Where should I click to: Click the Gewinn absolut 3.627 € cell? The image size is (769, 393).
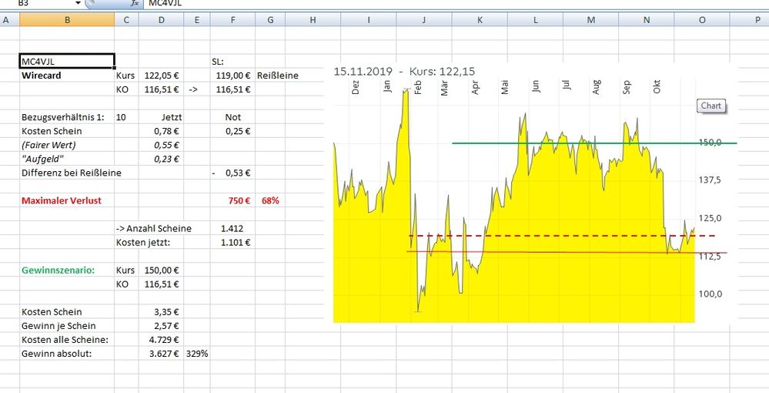point(161,354)
